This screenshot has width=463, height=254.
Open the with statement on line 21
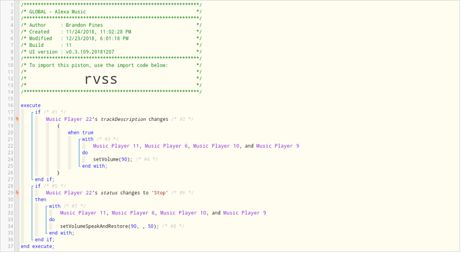(87, 139)
